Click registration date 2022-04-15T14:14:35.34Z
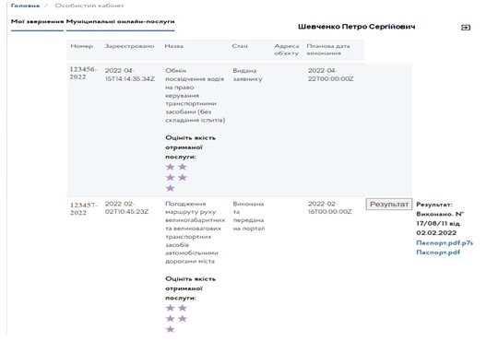The image size is (498, 341). pyautogui.click(x=130, y=75)
